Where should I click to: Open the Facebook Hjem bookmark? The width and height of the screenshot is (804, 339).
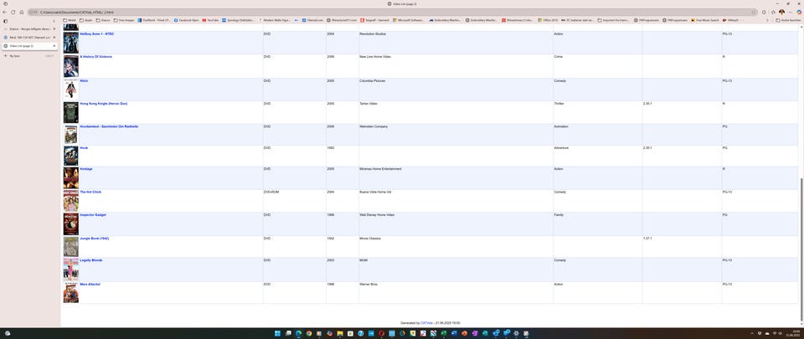tap(186, 20)
